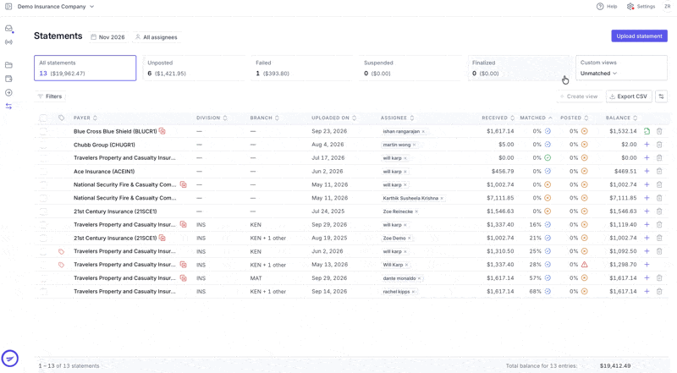Open the inbox icon in left sidebar

coord(8,29)
